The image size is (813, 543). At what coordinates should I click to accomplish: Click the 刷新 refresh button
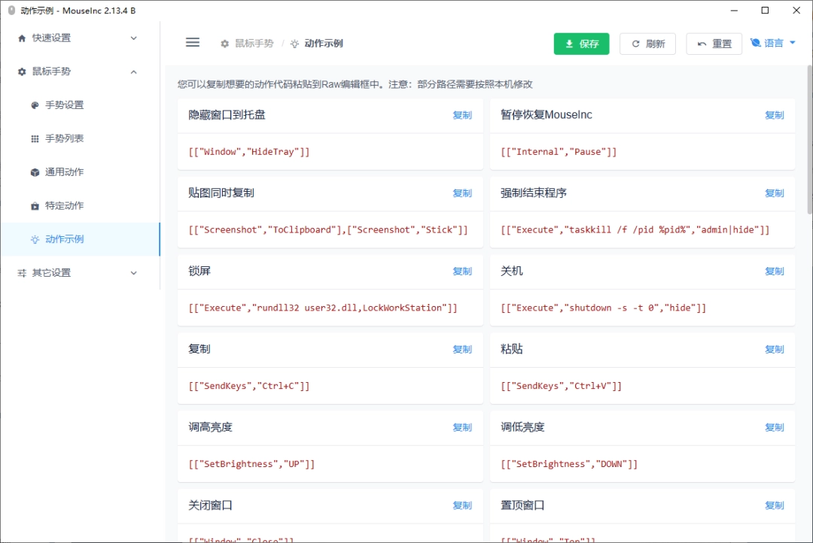pyautogui.click(x=647, y=44)
